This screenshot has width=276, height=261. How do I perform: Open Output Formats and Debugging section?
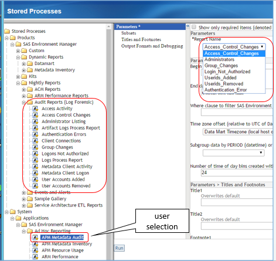(152, 46)
